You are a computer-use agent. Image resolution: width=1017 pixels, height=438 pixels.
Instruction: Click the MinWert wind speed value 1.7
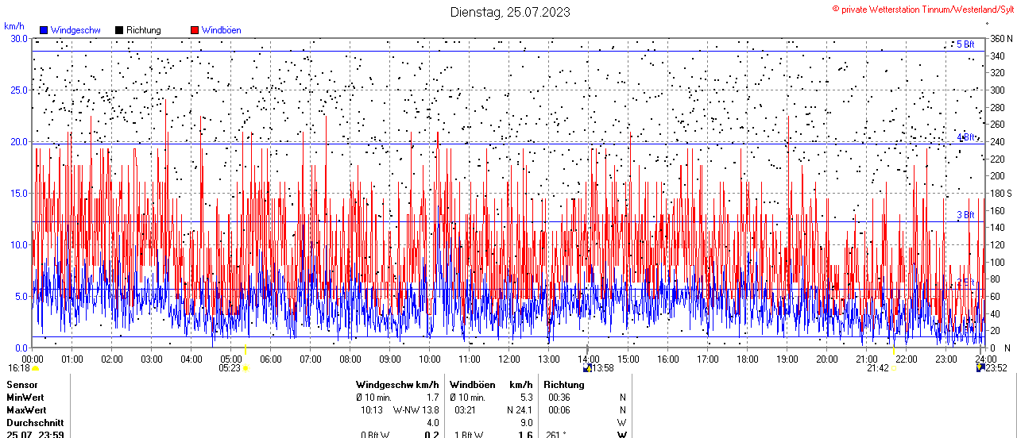click(432, 397)
